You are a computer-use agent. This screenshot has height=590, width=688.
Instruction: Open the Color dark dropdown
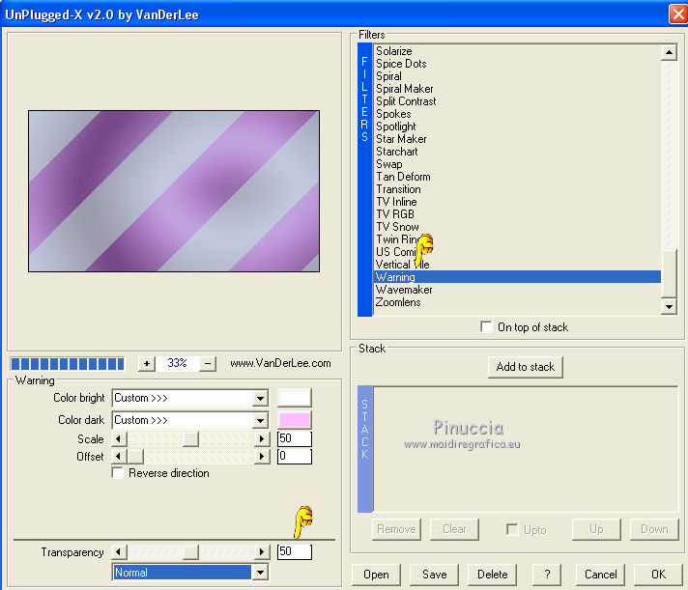tap(261, 420)
